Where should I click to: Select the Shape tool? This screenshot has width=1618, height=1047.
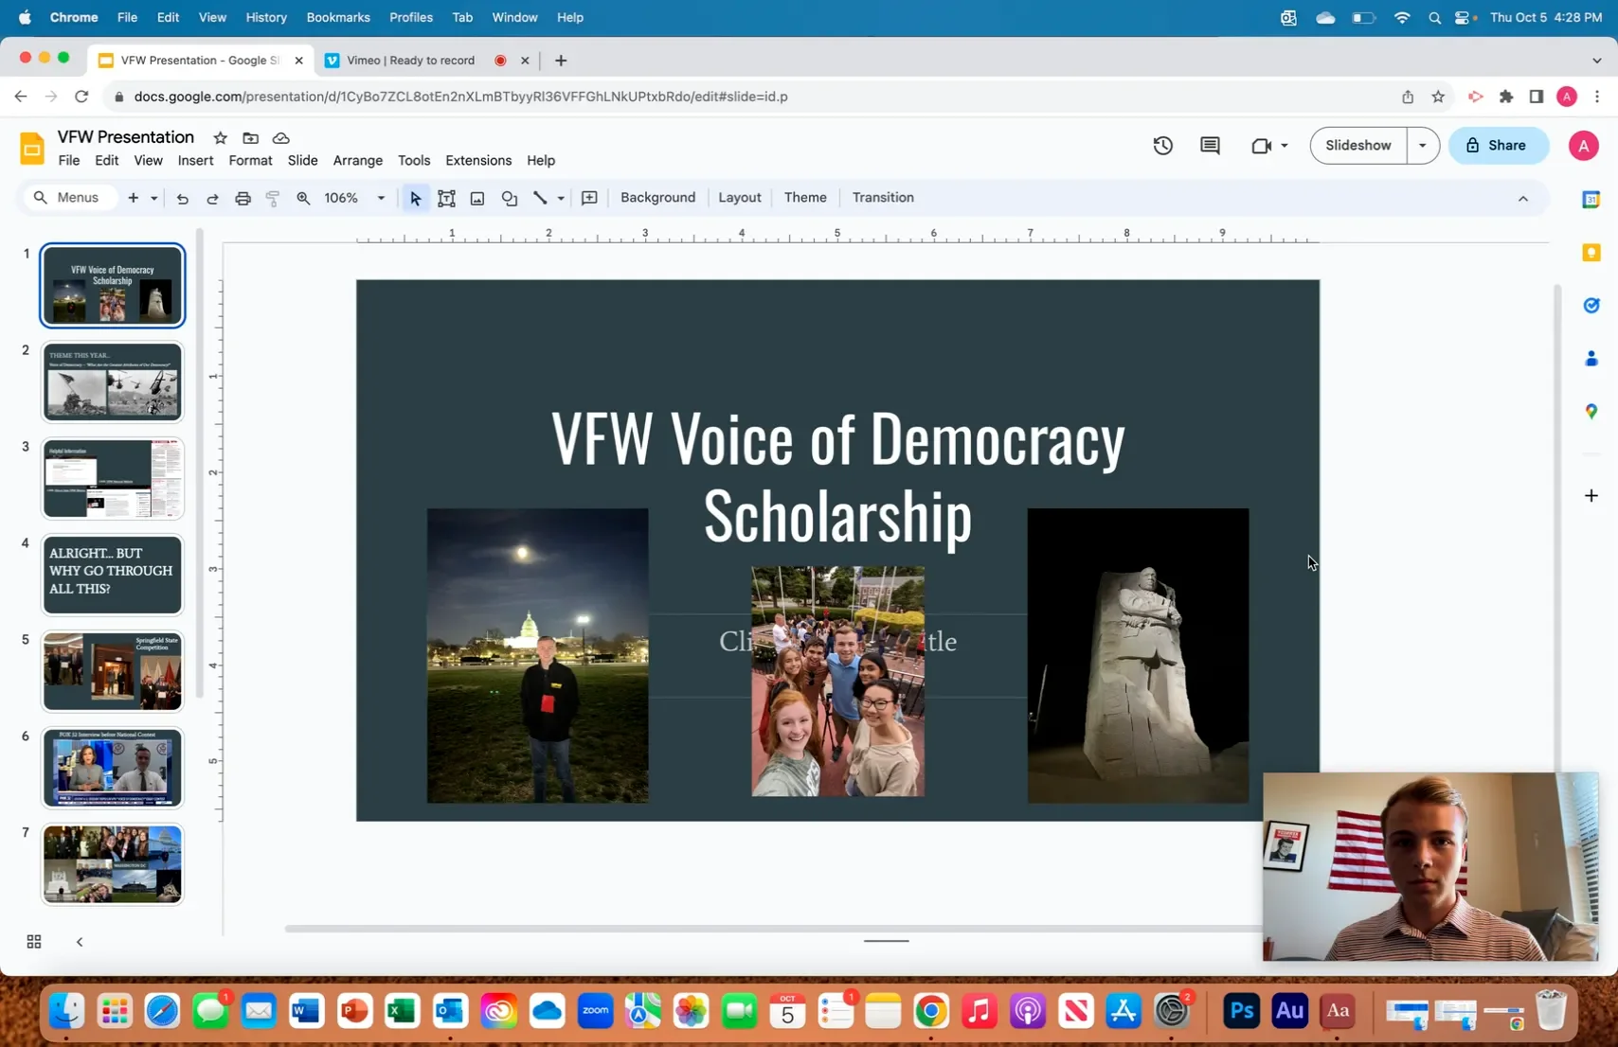509,198
